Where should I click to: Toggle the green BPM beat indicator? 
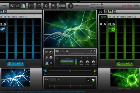click(x=59, y=79)
